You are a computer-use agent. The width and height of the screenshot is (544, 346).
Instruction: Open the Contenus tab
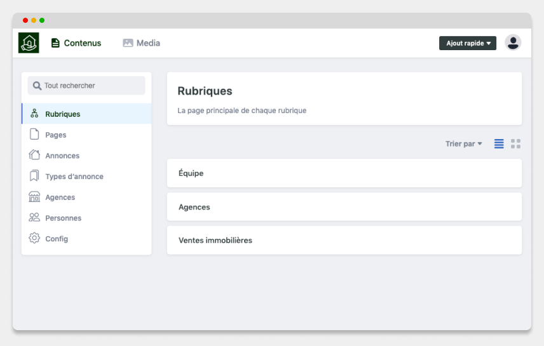[x=76, y=43]
